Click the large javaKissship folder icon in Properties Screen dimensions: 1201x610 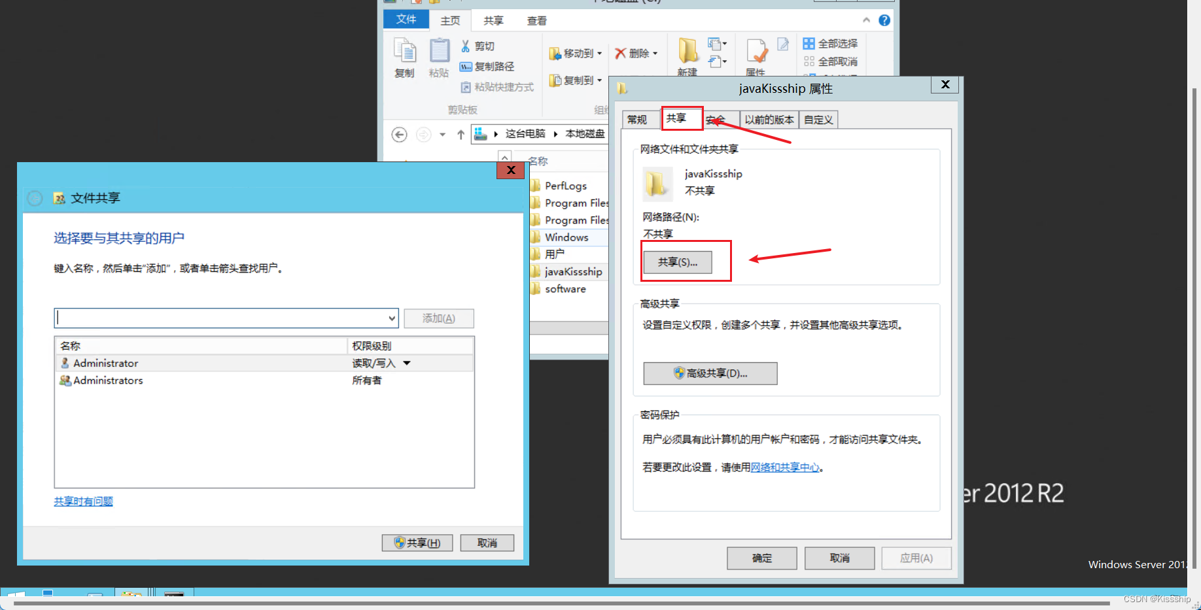click(657, 183)
